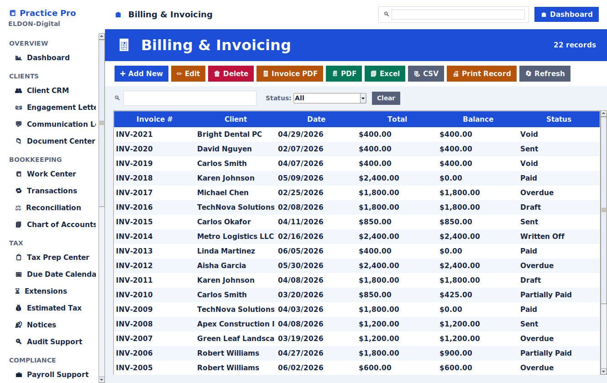Viewport: 607px width, 383px height.
Task: Click $425.00 balance cell
Action: [478, 295]
